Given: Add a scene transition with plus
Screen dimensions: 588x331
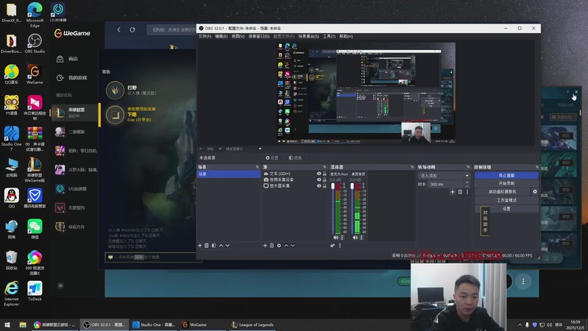Looking at the screenshot, I should (x=453, y=192).
